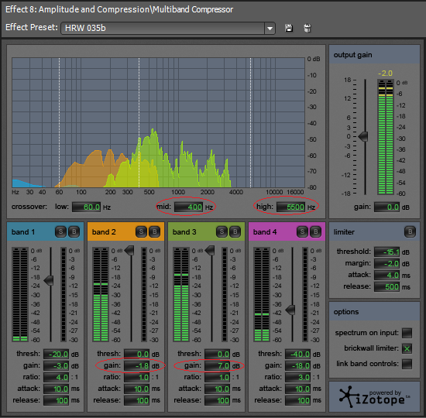Enable link band controls checkbox
This screenshot has height=418, width=426.
pyautogui.click(x=407, y=364)
